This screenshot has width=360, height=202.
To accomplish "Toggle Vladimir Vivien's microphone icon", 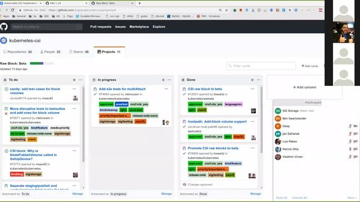I will 350,157.
